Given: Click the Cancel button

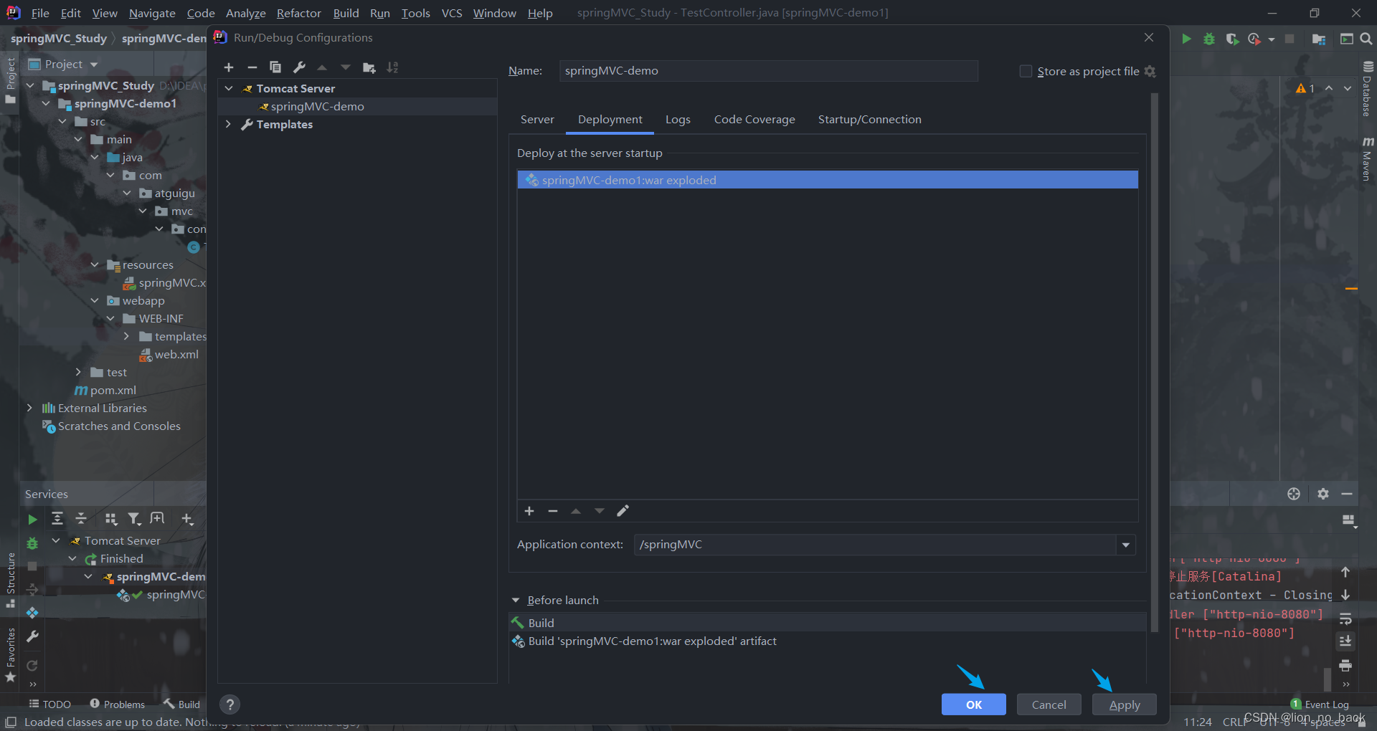Looking at the screenshot, I should 1049,704.
